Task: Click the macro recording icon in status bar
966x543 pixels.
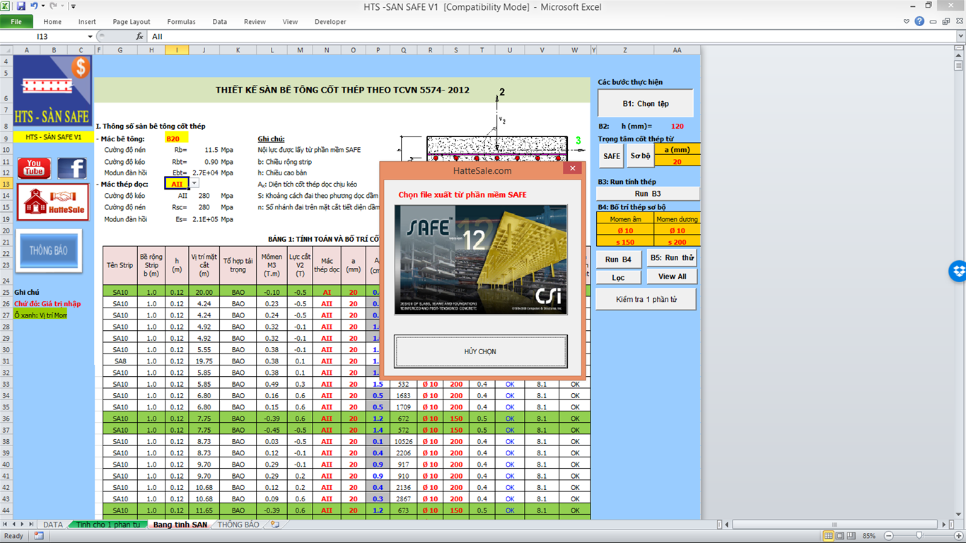Action: pyautogui.click(x=38, y=536)
